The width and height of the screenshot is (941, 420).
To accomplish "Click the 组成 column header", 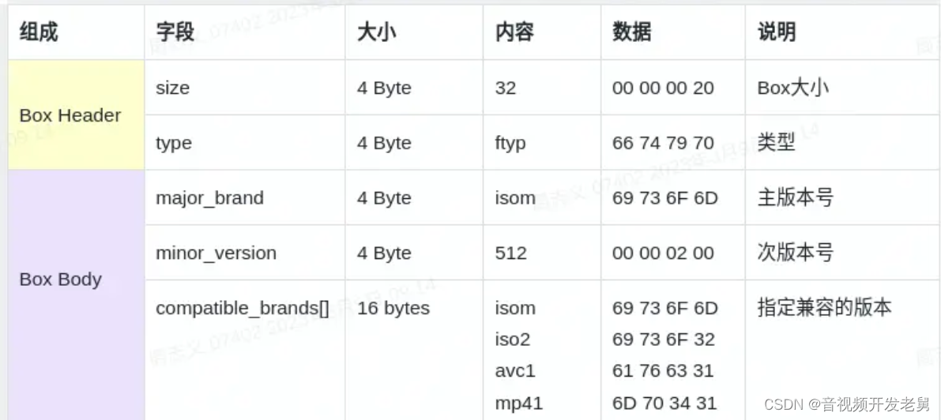I will point(76,32).
